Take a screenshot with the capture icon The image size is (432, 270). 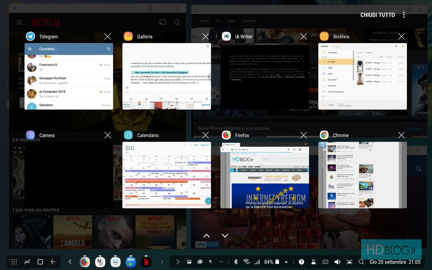[x=349, y=262]
